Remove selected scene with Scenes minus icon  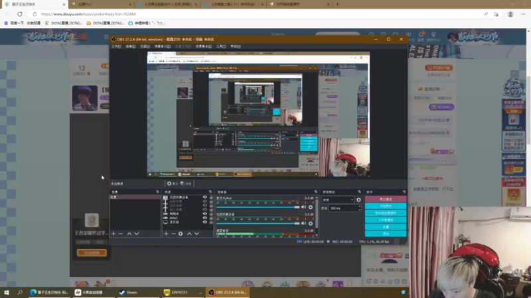click(121, 234)
